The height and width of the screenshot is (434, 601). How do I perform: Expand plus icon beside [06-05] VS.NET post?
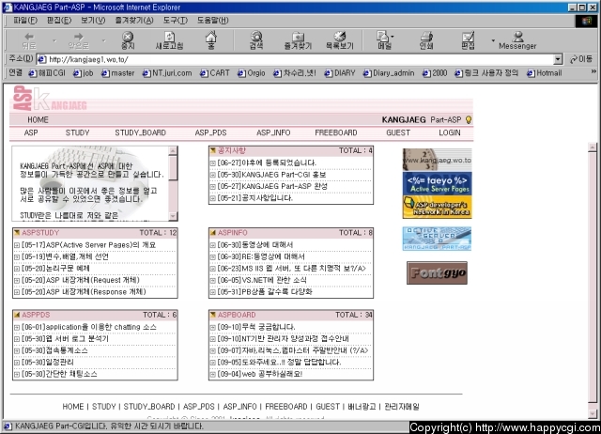(x=213, y=281)
